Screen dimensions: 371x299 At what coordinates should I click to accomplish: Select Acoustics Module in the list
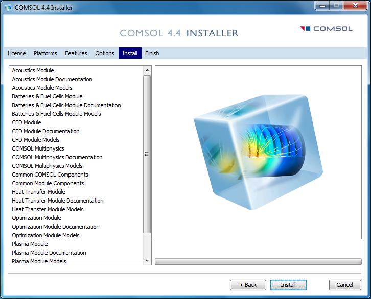click(33, 70)
